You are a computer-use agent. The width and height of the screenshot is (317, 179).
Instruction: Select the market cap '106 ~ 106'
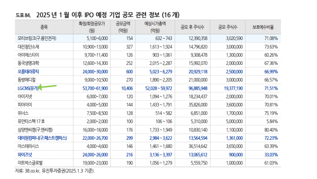[x=164, y=121]
